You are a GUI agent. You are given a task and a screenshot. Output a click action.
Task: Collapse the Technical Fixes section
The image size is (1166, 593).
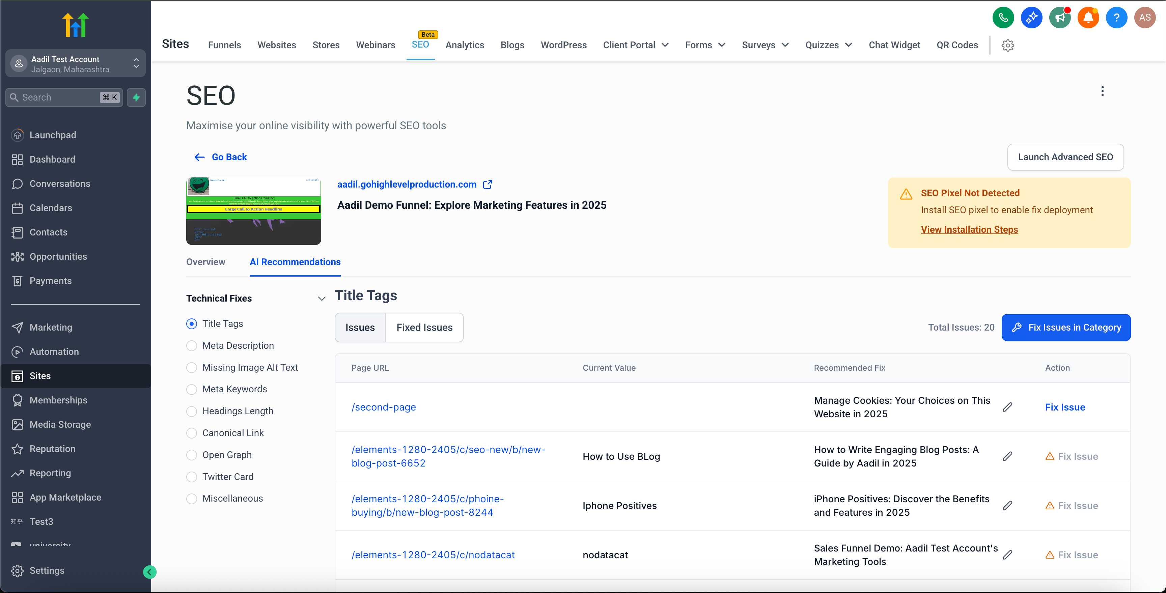(x=322, y=298)
